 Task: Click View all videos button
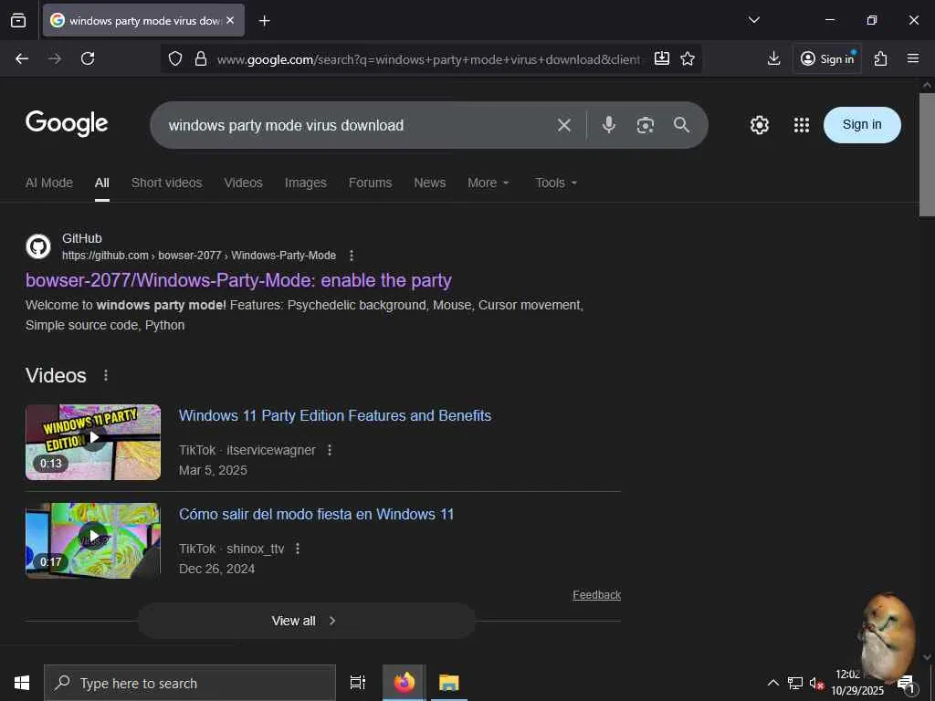(x=307, y=621)
